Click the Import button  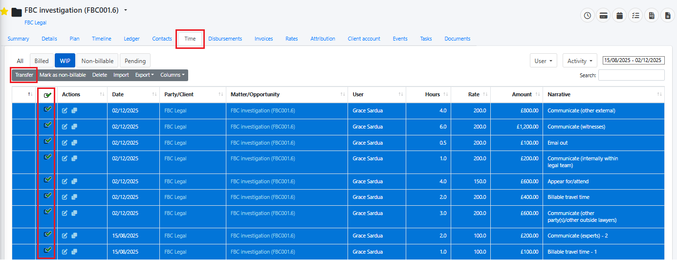(121, 75)
